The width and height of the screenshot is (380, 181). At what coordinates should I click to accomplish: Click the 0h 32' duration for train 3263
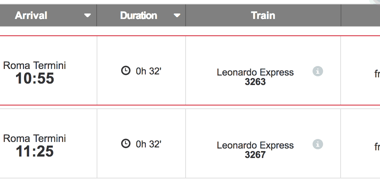[x=148, y=71]
